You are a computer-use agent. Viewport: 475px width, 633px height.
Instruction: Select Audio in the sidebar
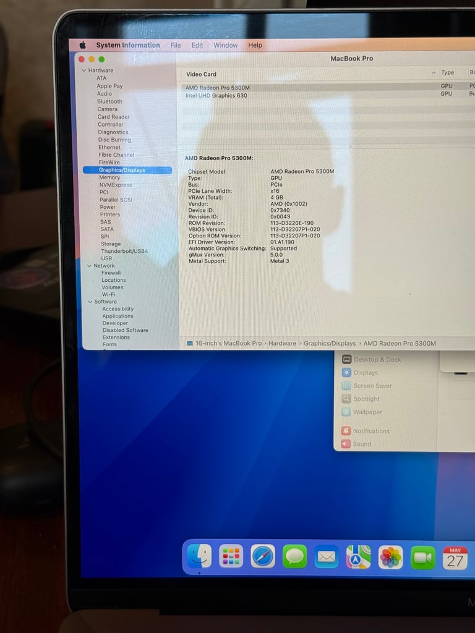104,93
